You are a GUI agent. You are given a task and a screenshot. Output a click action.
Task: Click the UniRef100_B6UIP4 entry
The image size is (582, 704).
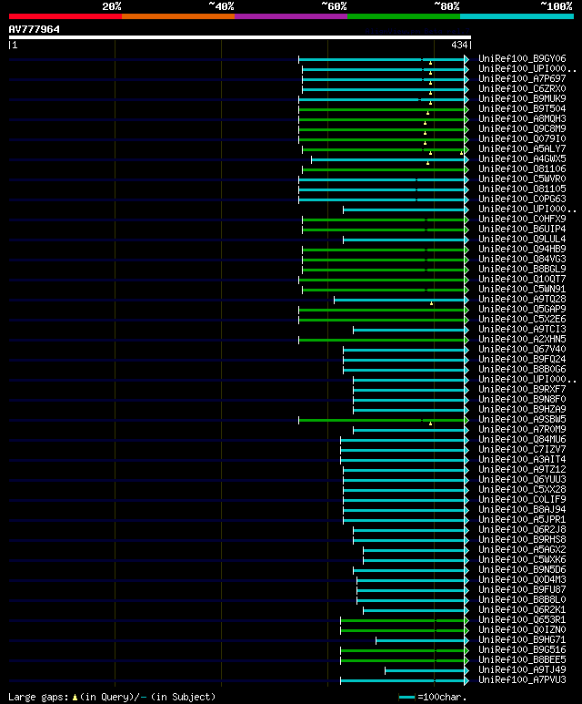[522, 230]
